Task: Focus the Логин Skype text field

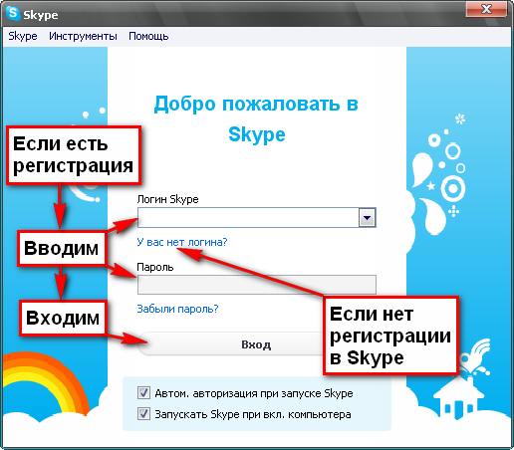Action: 248,218
